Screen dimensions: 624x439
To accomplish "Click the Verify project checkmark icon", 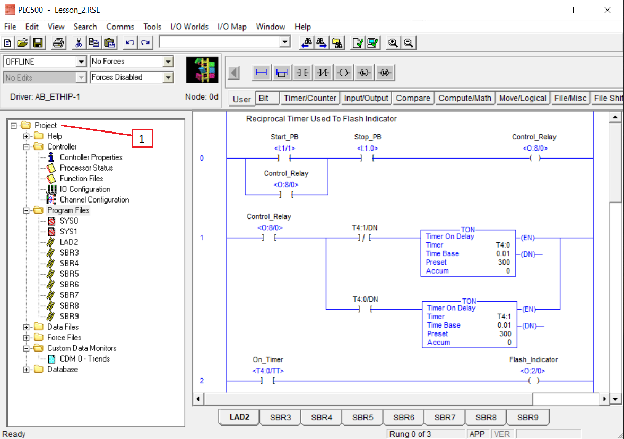I will (373, 42).
